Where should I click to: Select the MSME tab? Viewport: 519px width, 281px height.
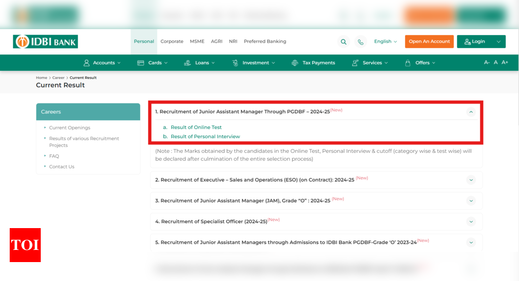197,41
